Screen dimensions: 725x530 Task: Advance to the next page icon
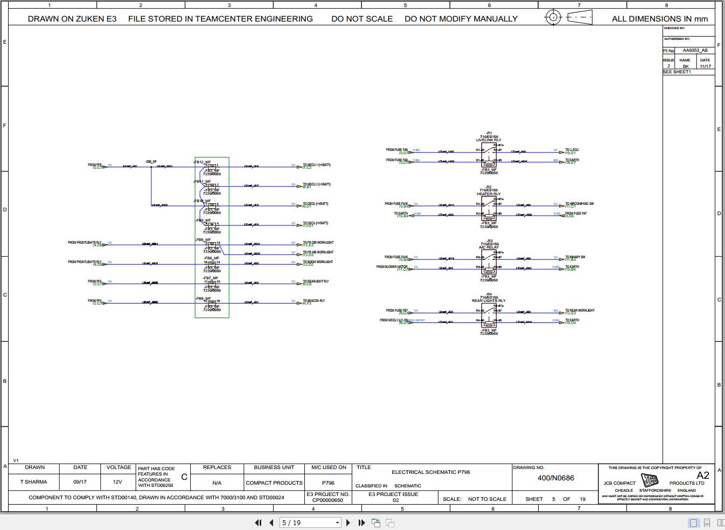click(x=348, y=522)
